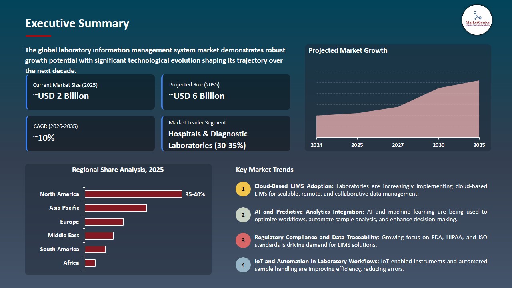Click the Africa bar in the regional chart

pyautogui.click(x=90, y=263)
